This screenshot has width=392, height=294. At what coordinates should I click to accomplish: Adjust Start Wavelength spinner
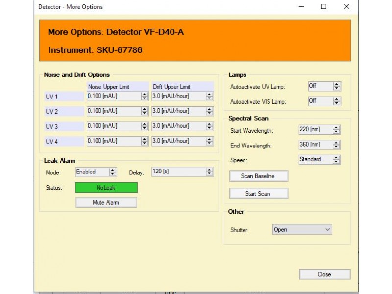336,130
